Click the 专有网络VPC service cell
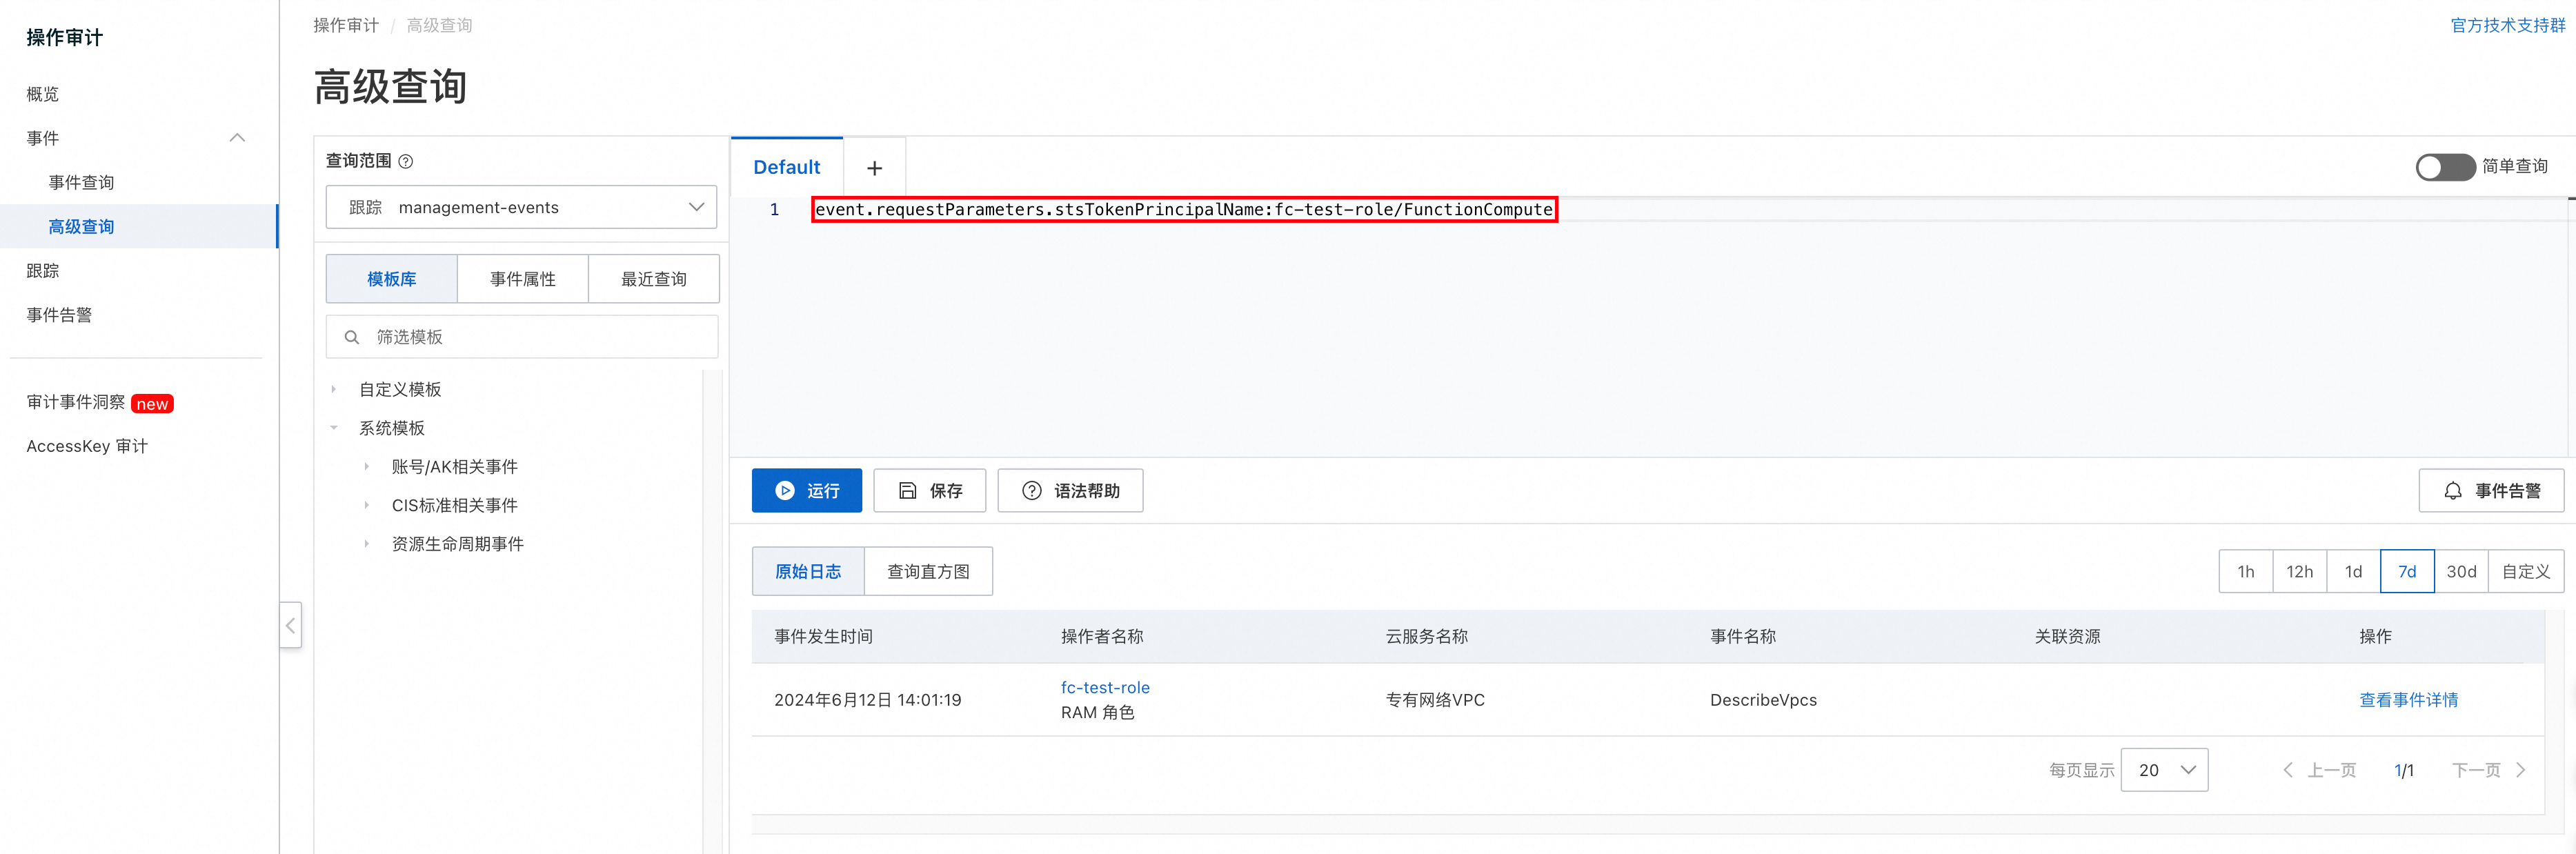This screenshot has height=854, width=2576. (1435, 700)
